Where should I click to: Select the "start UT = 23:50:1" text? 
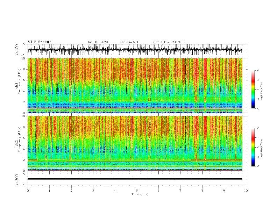pos(169,42)
